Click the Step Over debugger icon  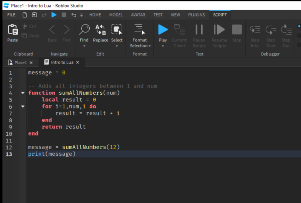pos(270,30)
